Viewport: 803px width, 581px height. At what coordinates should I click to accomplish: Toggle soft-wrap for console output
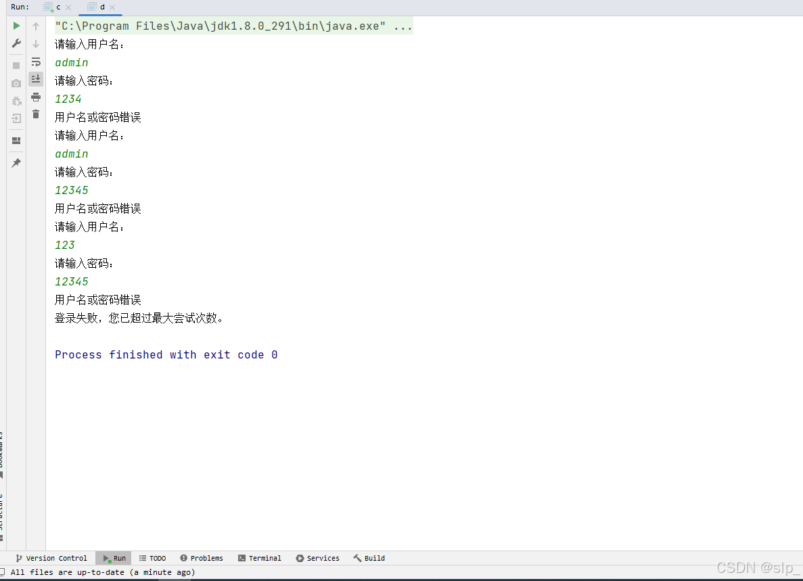click(x=35, y=61)
